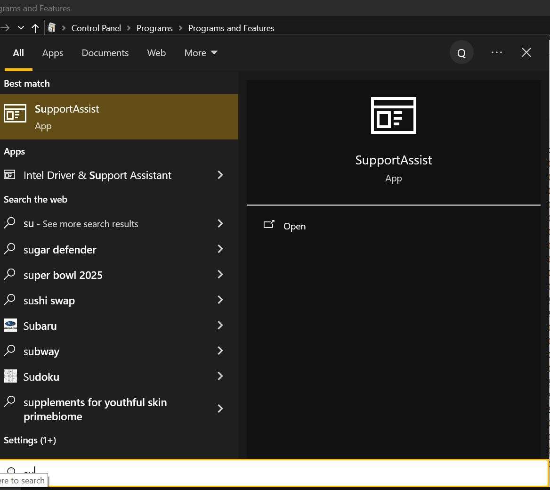The height and width of the screenshot is (490, 550).
Task: Expand the Subaru suggestion chevron
Action: (x=220, y=325)
